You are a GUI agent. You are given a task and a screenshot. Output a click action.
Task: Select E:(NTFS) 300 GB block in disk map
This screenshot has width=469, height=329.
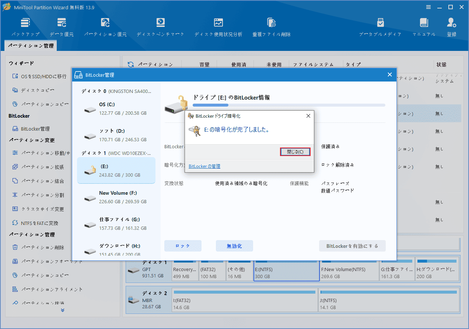(286, 270)
